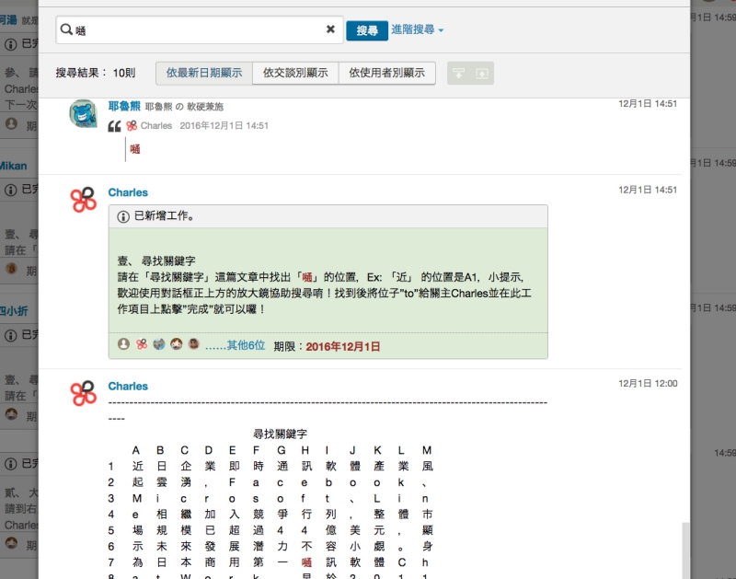Click the Charles username link at 12:00
The width and height of the screenshot is (736, 579).
pyautogui.click(x=128, y=386)
